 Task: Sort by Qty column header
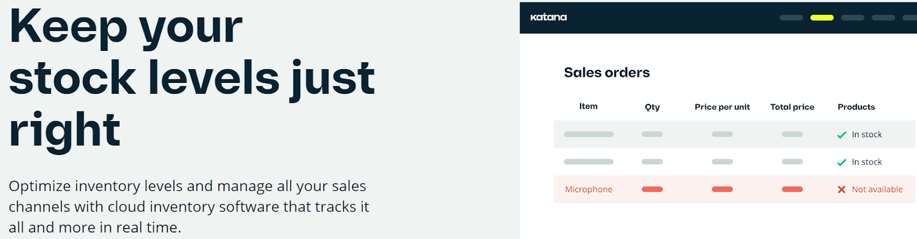(x=652, y=107)
